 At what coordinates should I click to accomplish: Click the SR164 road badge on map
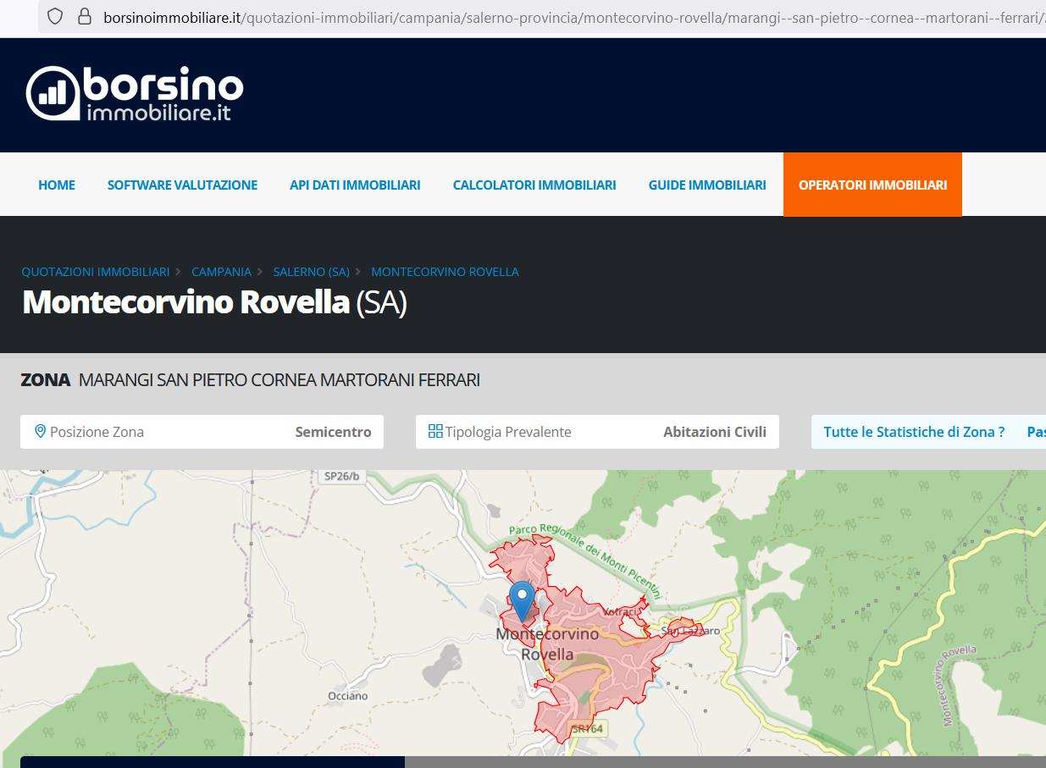click(587, 728)
